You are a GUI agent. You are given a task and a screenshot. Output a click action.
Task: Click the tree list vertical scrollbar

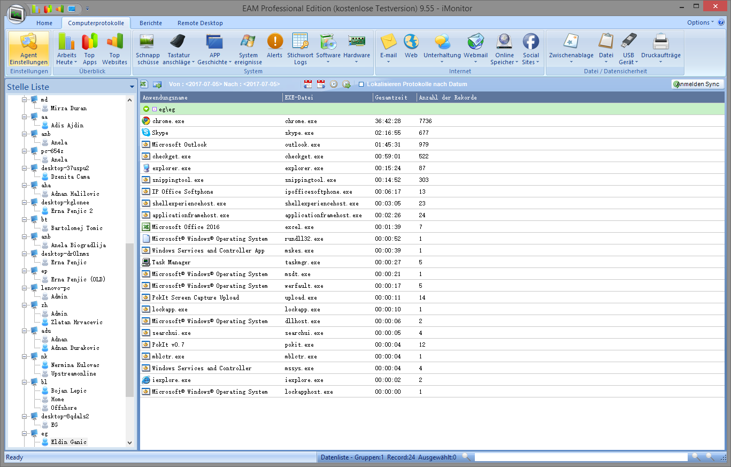tap(129, 321)
